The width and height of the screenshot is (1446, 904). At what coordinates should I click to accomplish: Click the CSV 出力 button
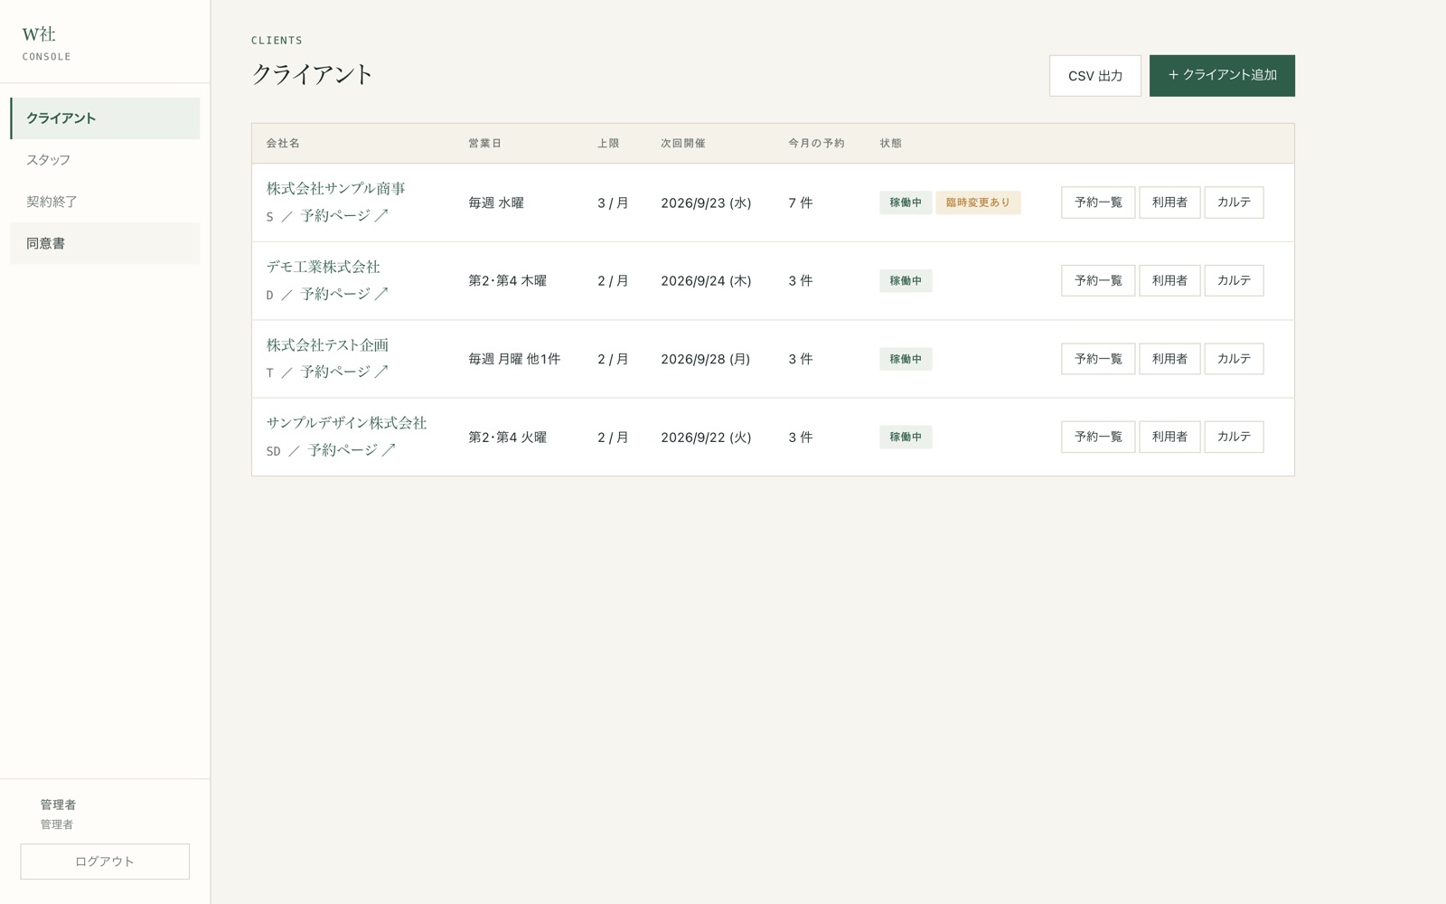tap(1094, 76)
